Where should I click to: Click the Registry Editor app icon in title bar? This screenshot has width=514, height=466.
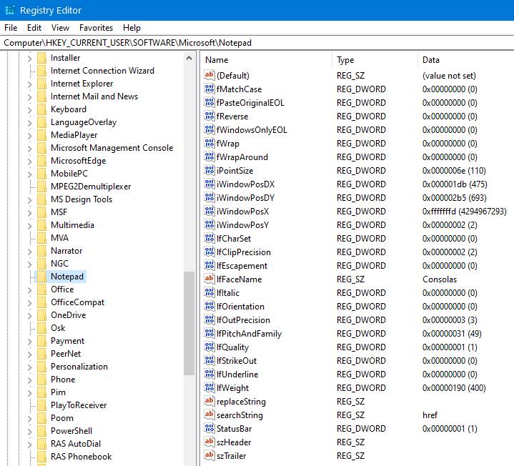pos(10,10)
